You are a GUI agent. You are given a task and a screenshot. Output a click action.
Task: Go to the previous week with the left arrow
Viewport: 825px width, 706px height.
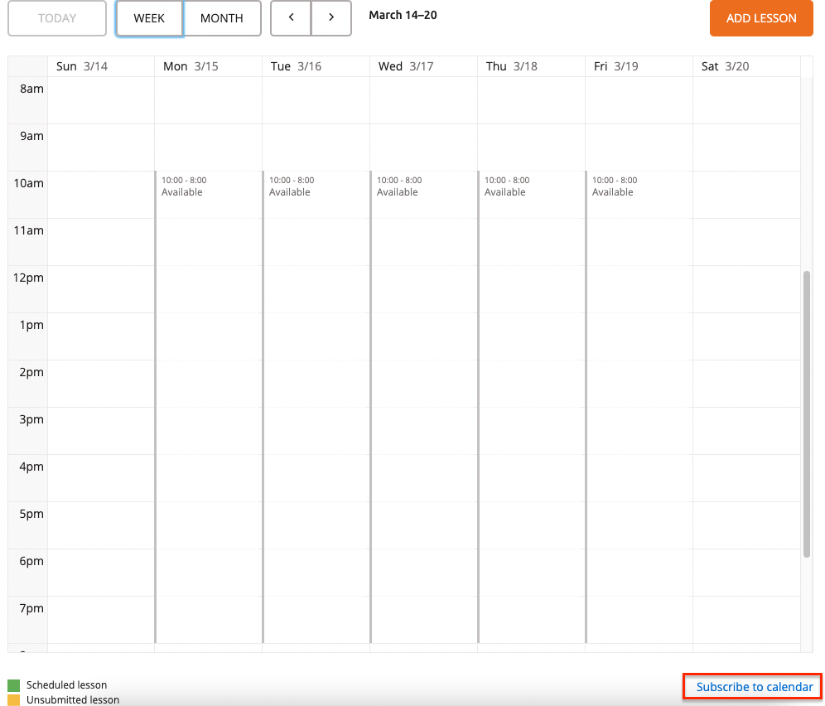291,18
